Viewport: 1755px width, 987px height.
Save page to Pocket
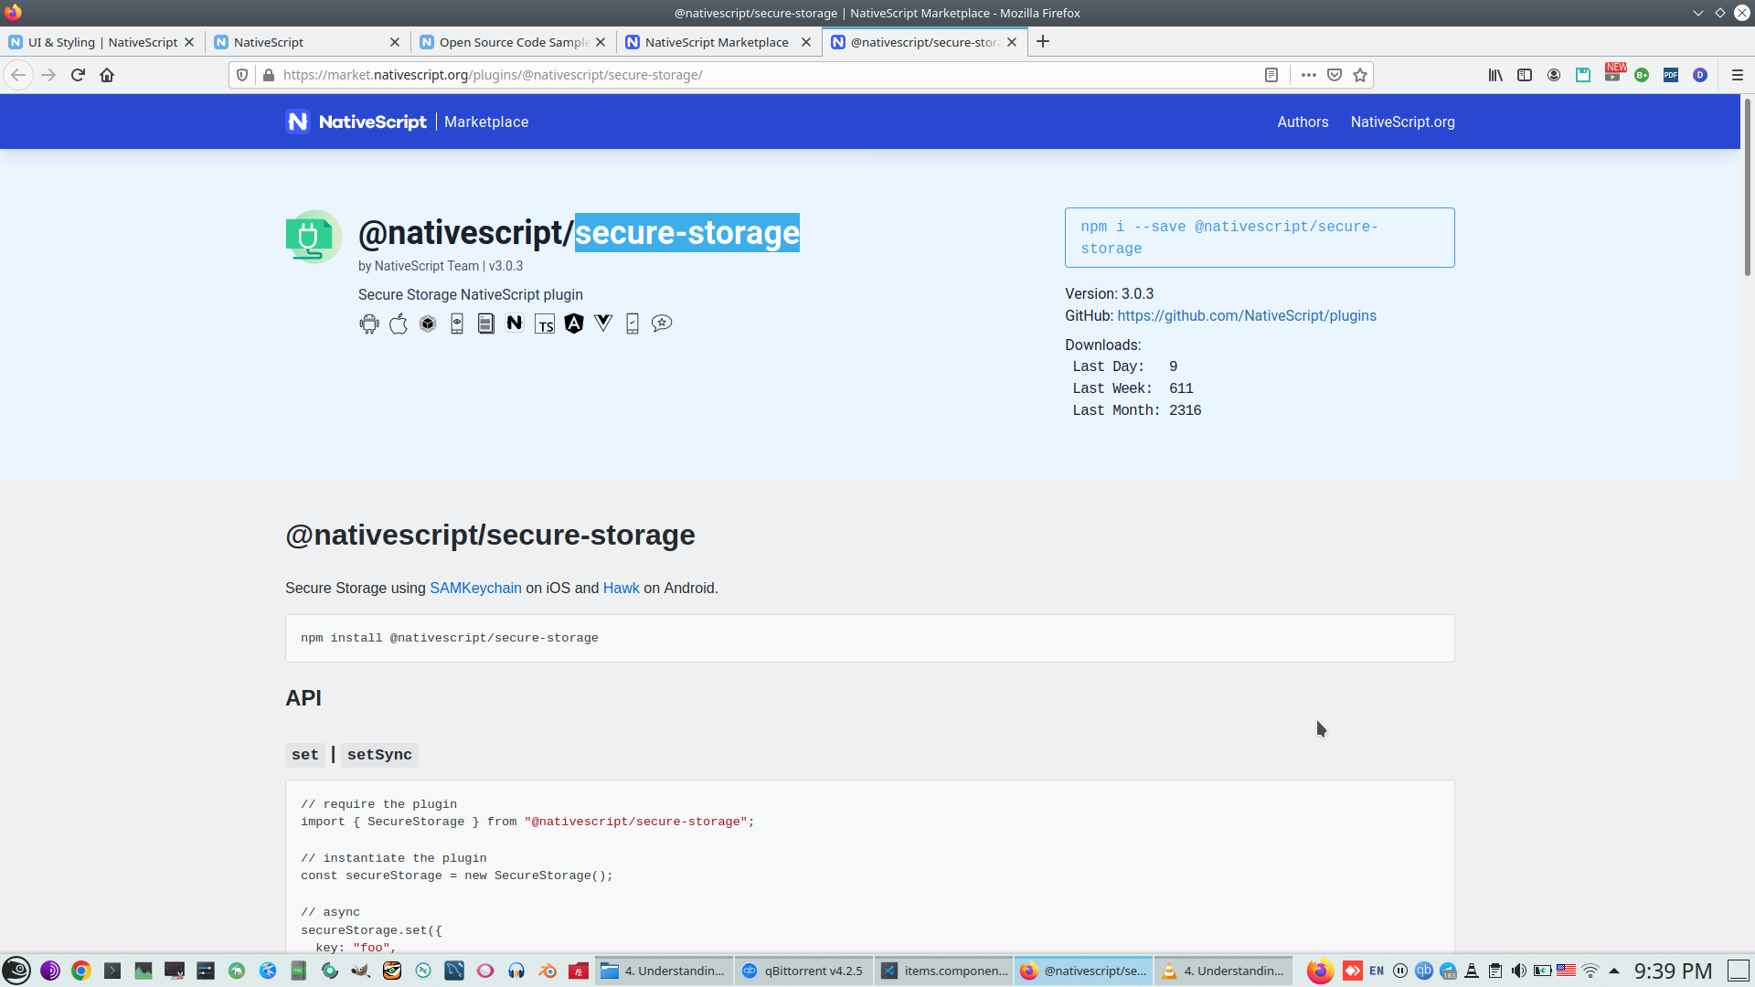(1335, 75)
